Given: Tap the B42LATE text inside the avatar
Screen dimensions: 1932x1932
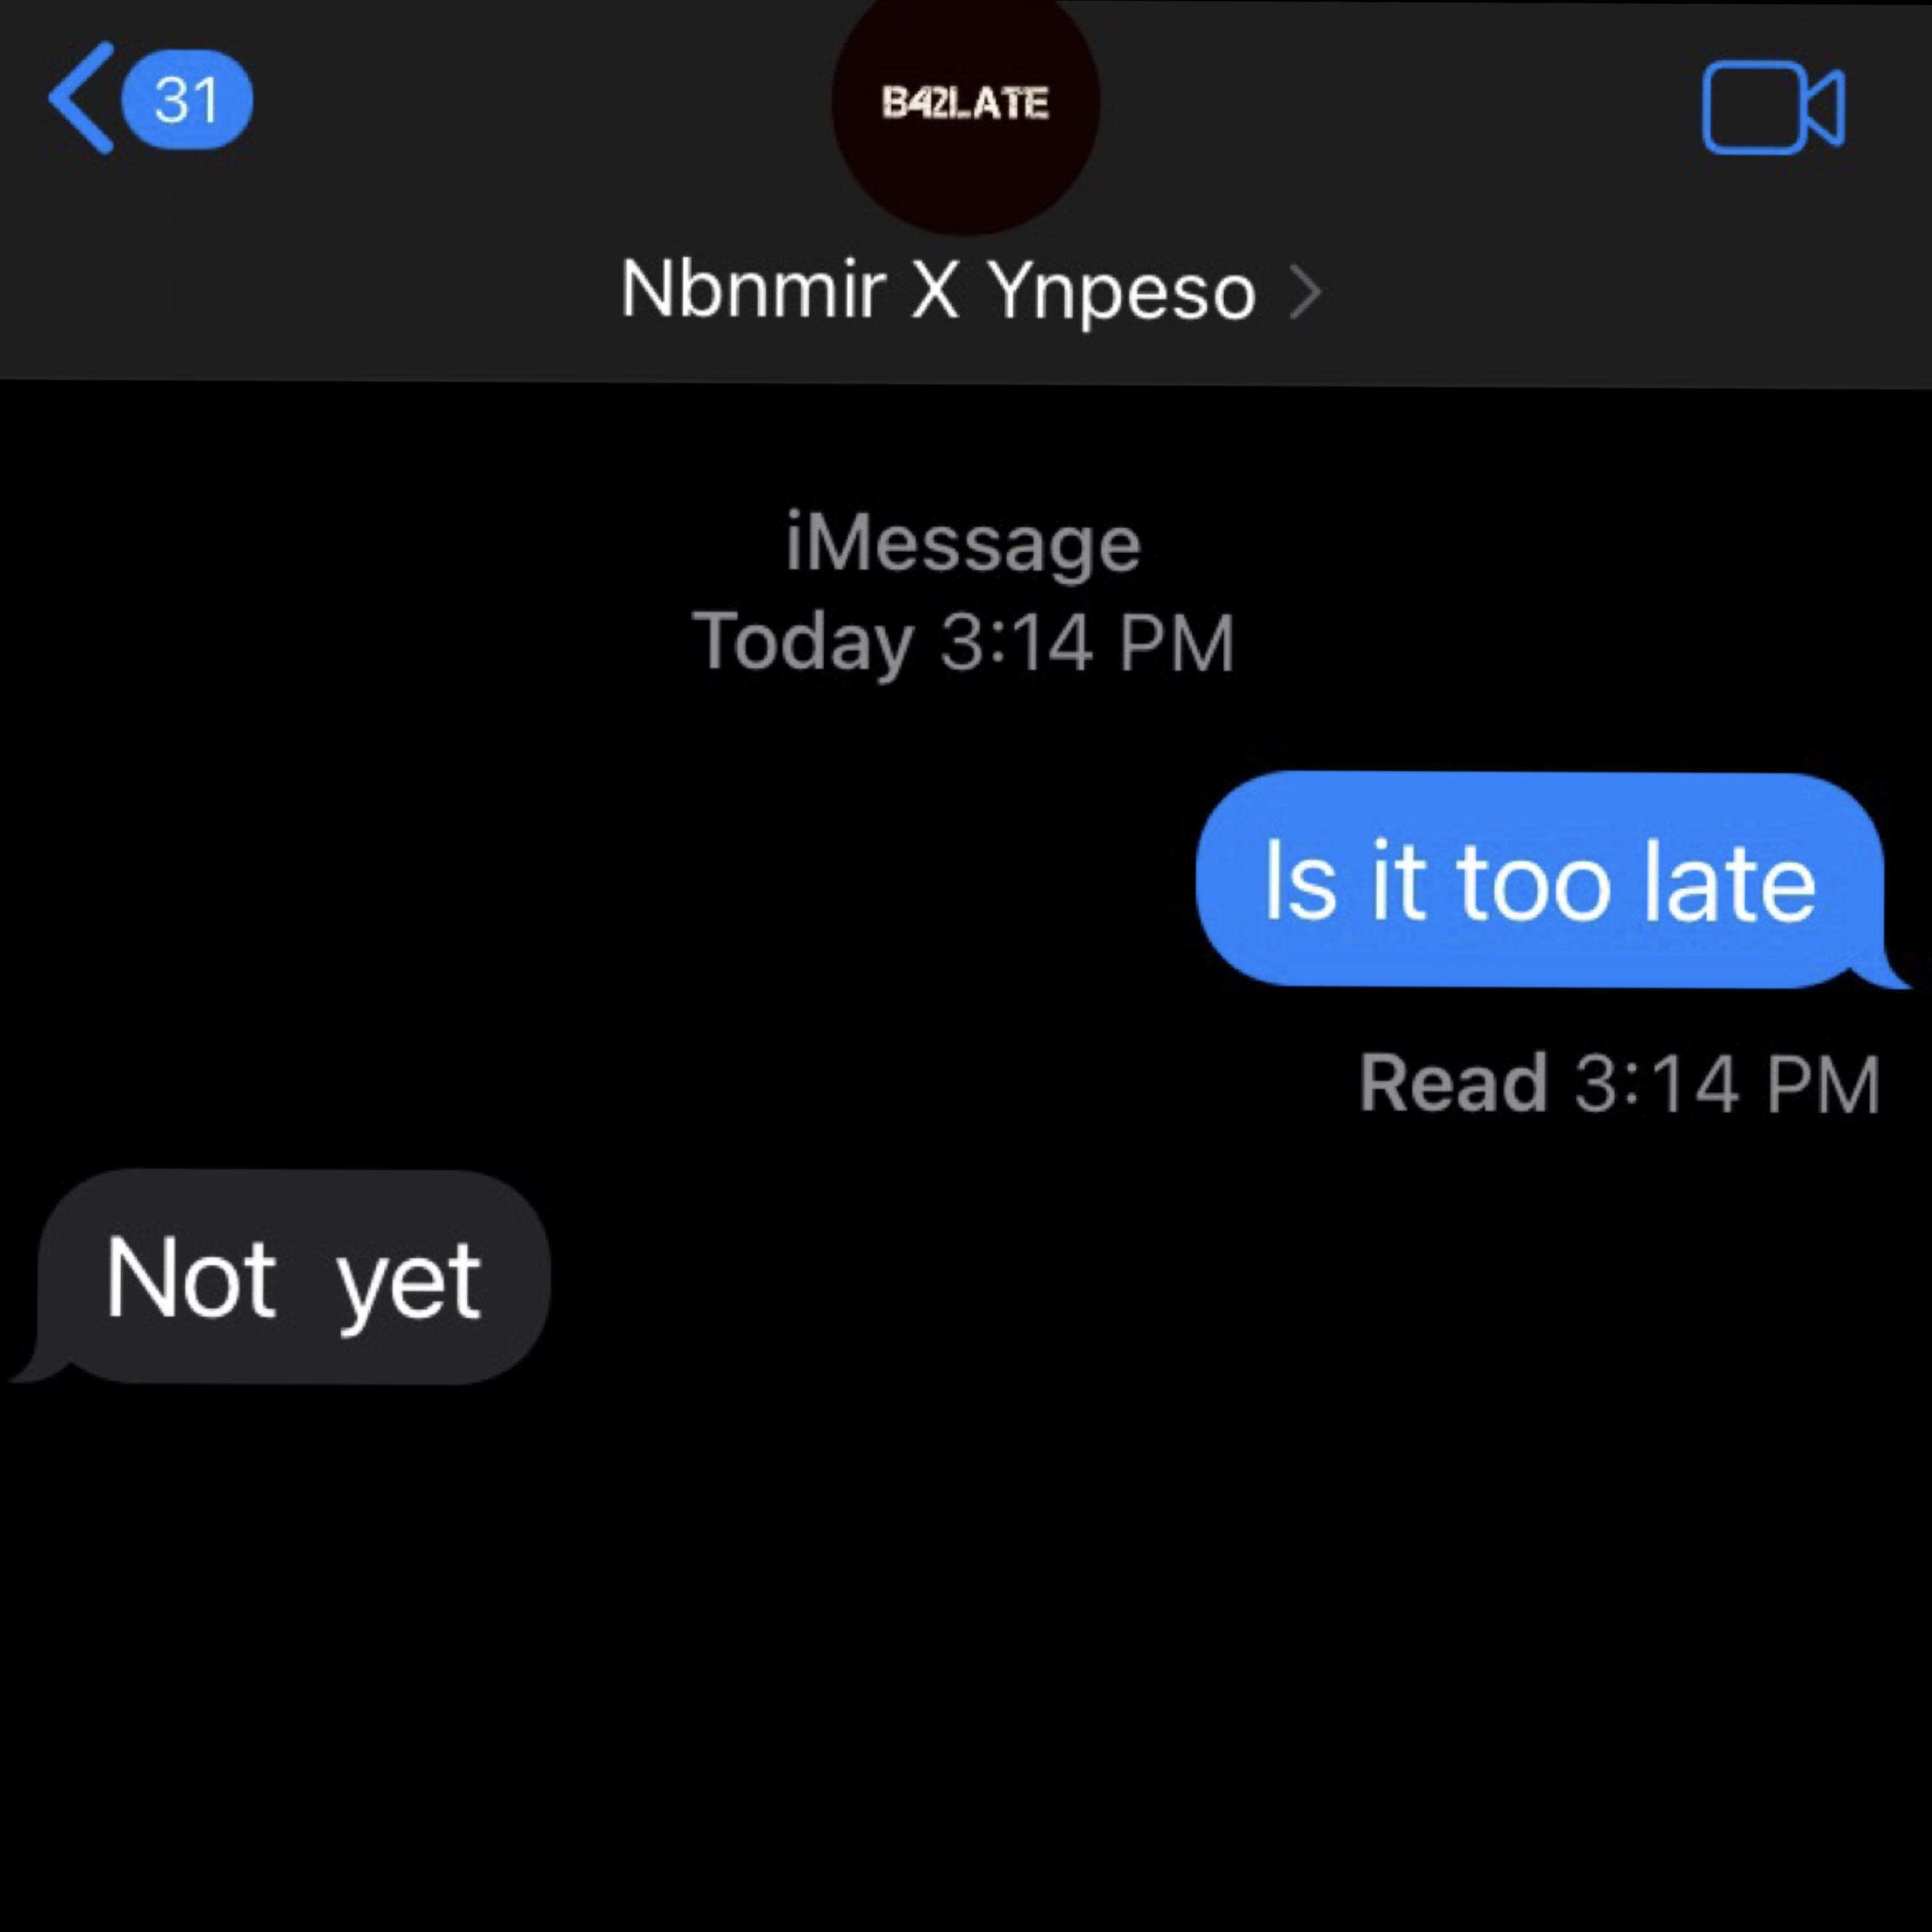Looking at the screenshot, I should 965,102.
